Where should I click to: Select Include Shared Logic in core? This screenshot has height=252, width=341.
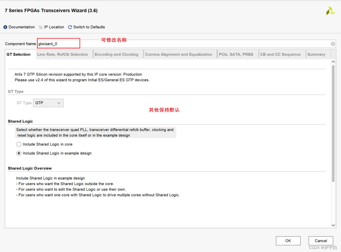(x=19, y=144)
